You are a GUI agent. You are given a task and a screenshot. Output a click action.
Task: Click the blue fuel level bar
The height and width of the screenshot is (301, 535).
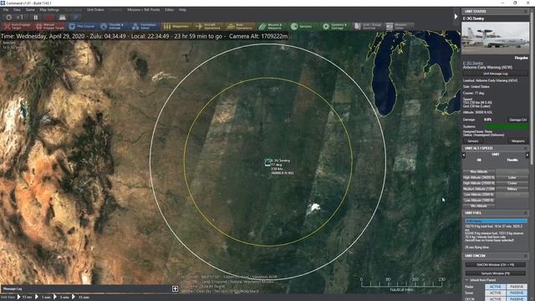point(496,221)
